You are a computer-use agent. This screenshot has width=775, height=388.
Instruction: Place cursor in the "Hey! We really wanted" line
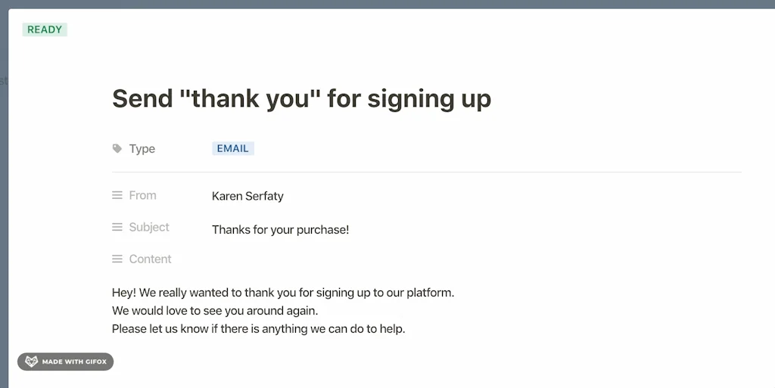click(282, 292)
